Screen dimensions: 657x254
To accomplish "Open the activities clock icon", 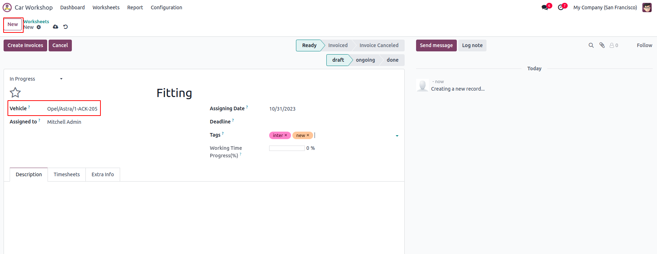I will pos(560,7).
